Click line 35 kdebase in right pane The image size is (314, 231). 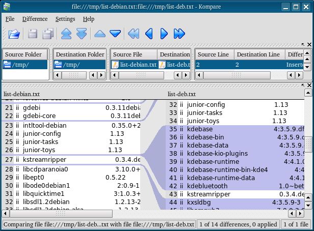[x=234, y=129]
